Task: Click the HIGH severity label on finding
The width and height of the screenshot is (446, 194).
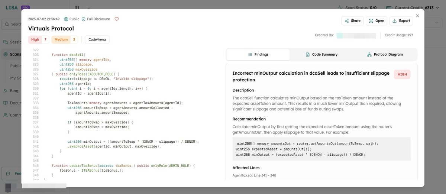Action: pos(402,74)
